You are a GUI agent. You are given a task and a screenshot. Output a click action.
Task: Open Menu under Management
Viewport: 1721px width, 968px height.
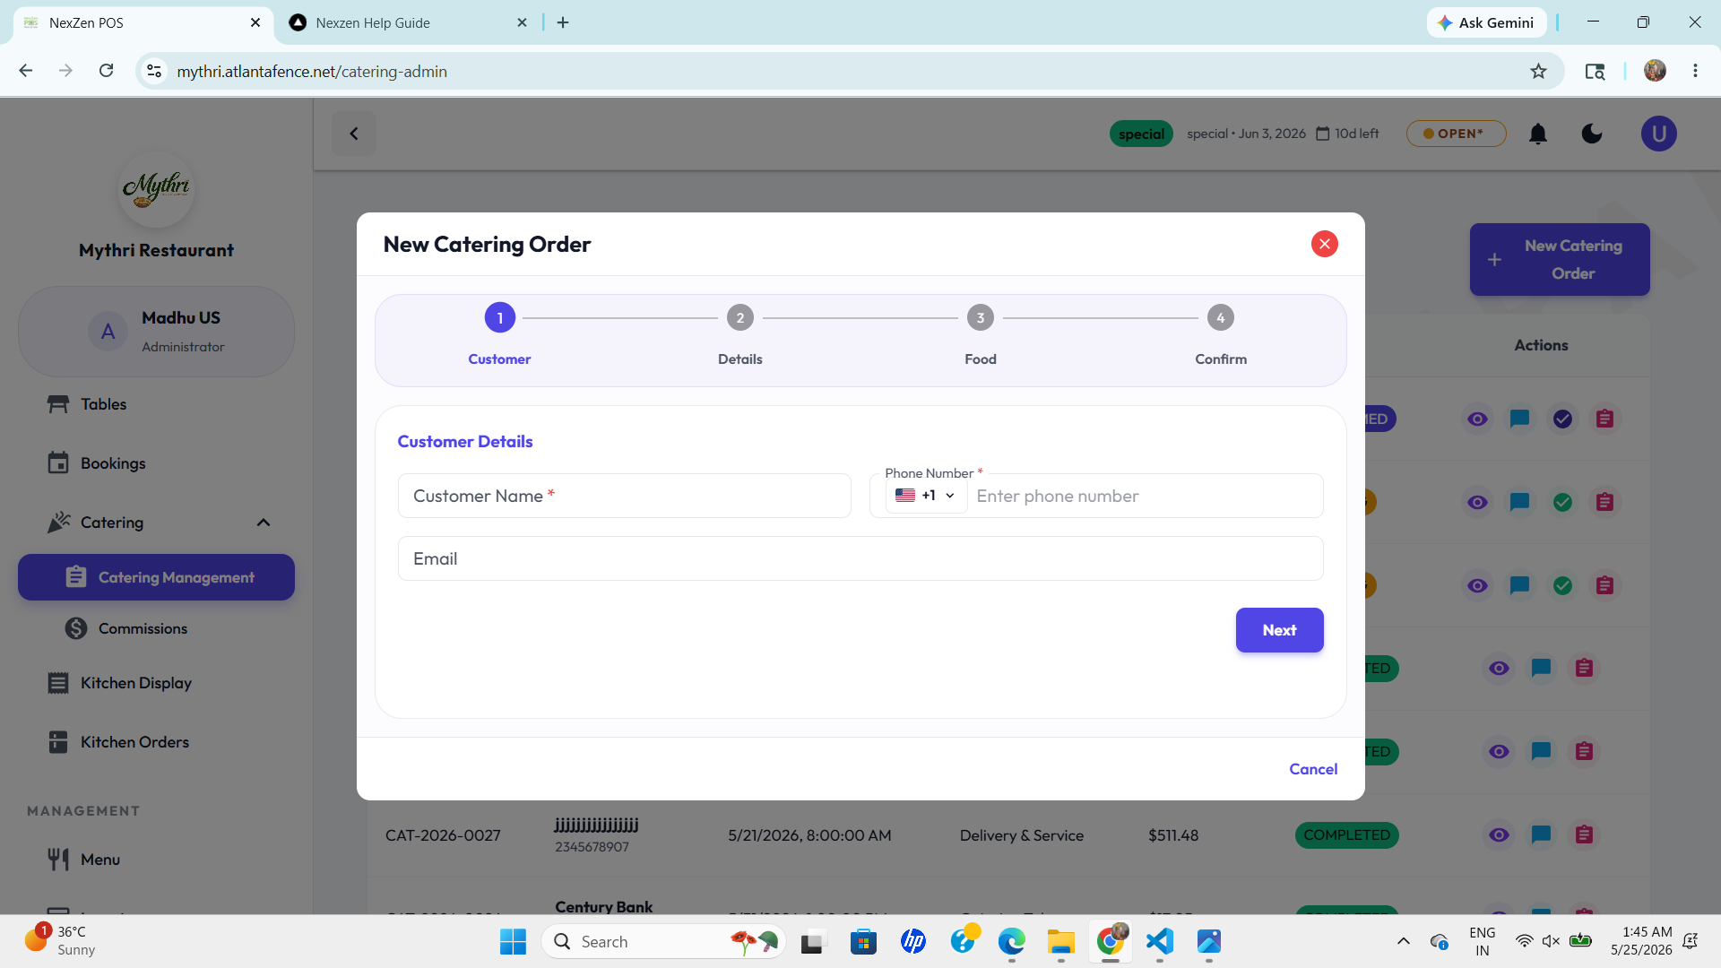click(156, 860)
